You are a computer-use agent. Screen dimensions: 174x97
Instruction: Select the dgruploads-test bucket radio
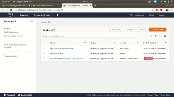coord(44,53)
